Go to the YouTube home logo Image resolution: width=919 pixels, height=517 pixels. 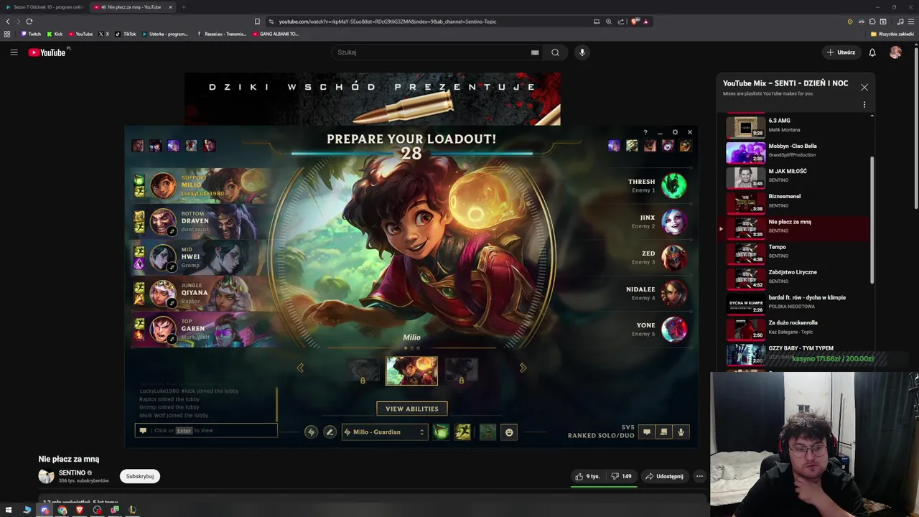pos(47,52)
